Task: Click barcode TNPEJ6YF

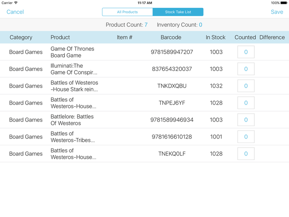Action: point(172,103)
